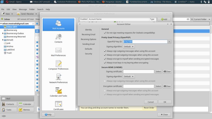Open Network Preferences section
Screen dimensions: 212x119
[x=58, y=78]
